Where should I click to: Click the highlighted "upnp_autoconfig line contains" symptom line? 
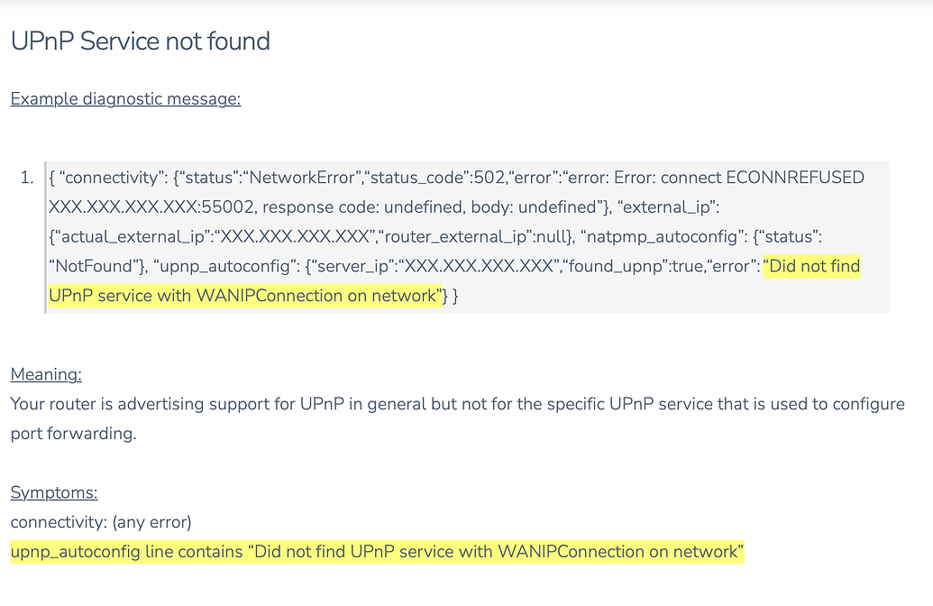(126, 552)
